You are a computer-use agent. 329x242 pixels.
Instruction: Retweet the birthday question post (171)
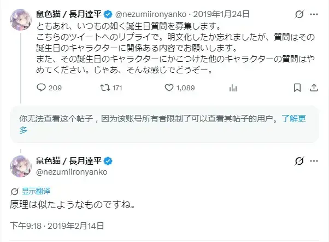click(x=111, y=88)
